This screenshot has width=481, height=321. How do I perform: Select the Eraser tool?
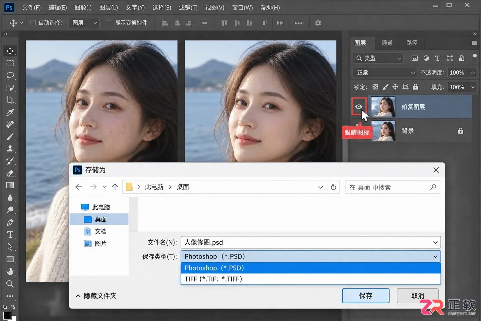(x=10, y=173)
